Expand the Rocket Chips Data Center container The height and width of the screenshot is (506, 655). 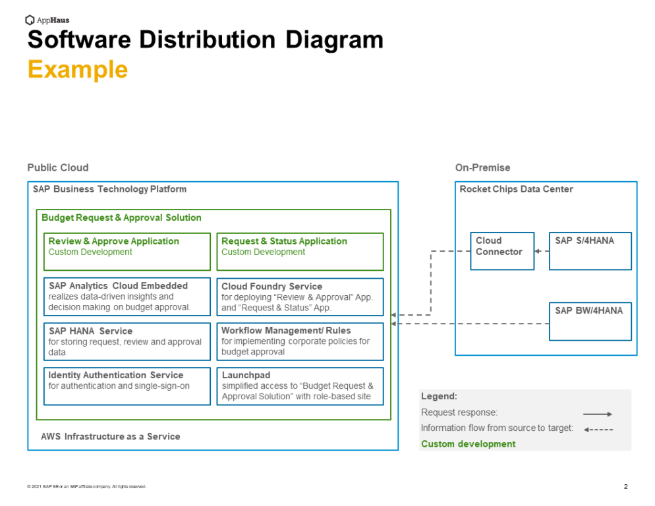[x=515, y=189]
